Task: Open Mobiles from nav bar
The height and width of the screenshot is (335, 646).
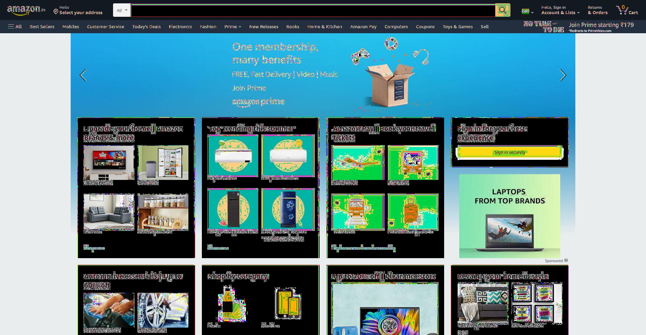Action: pyautogui.click(x=71, y=27)
